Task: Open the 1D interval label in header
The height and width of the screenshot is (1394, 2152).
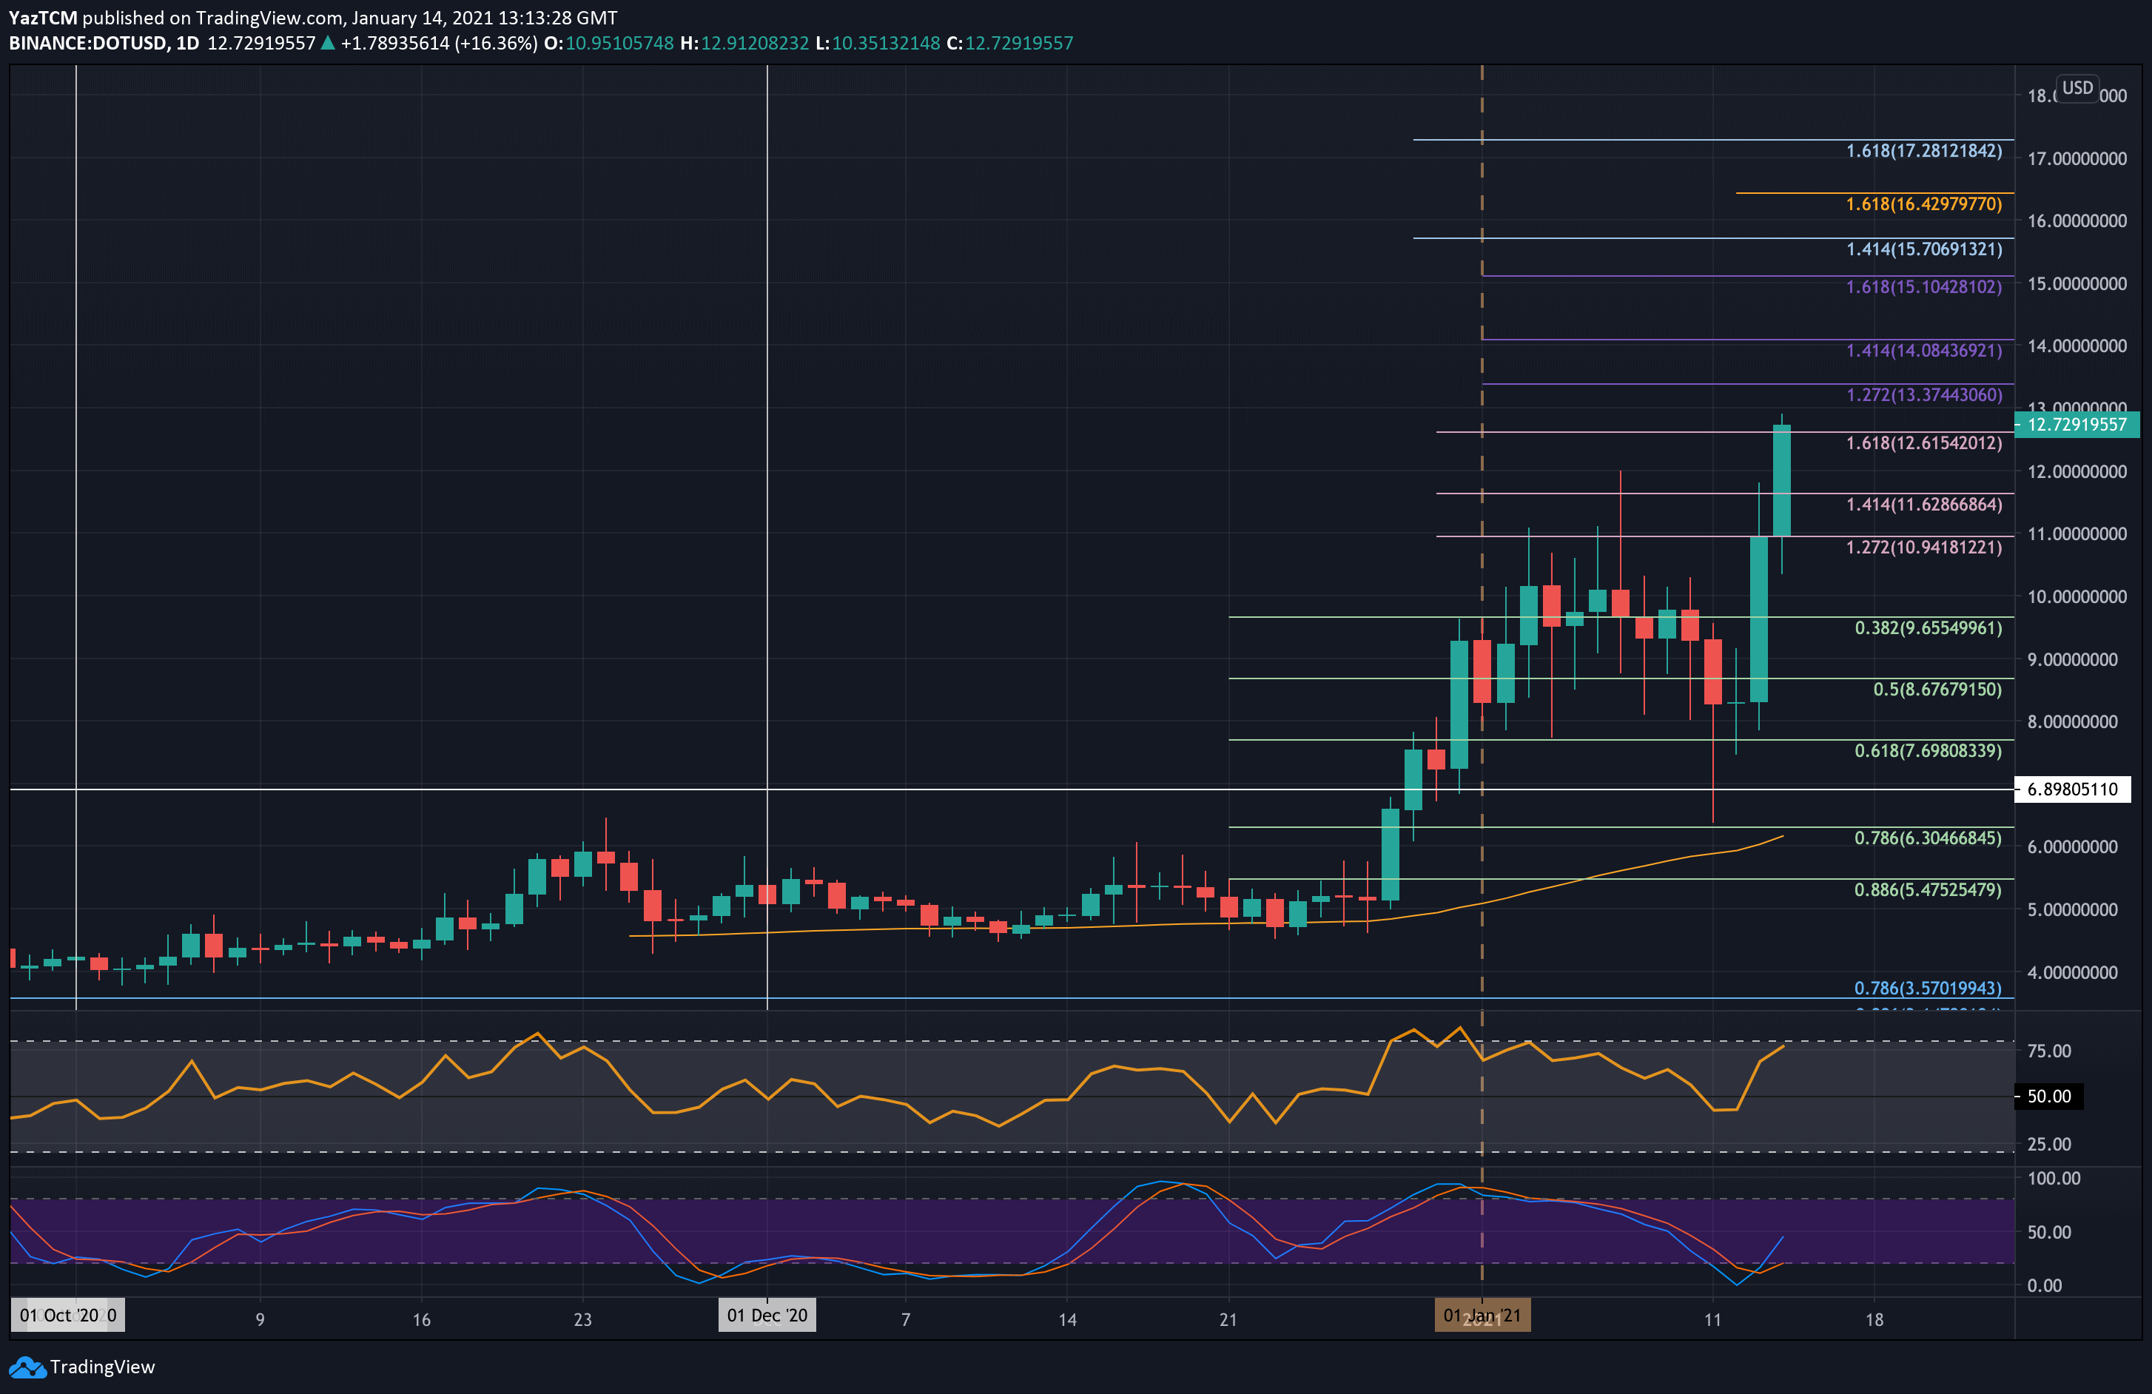Action: coord(187,44)
